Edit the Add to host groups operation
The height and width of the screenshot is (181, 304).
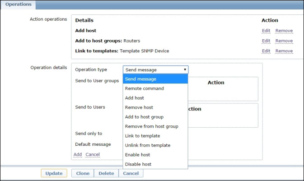[266, 41]
